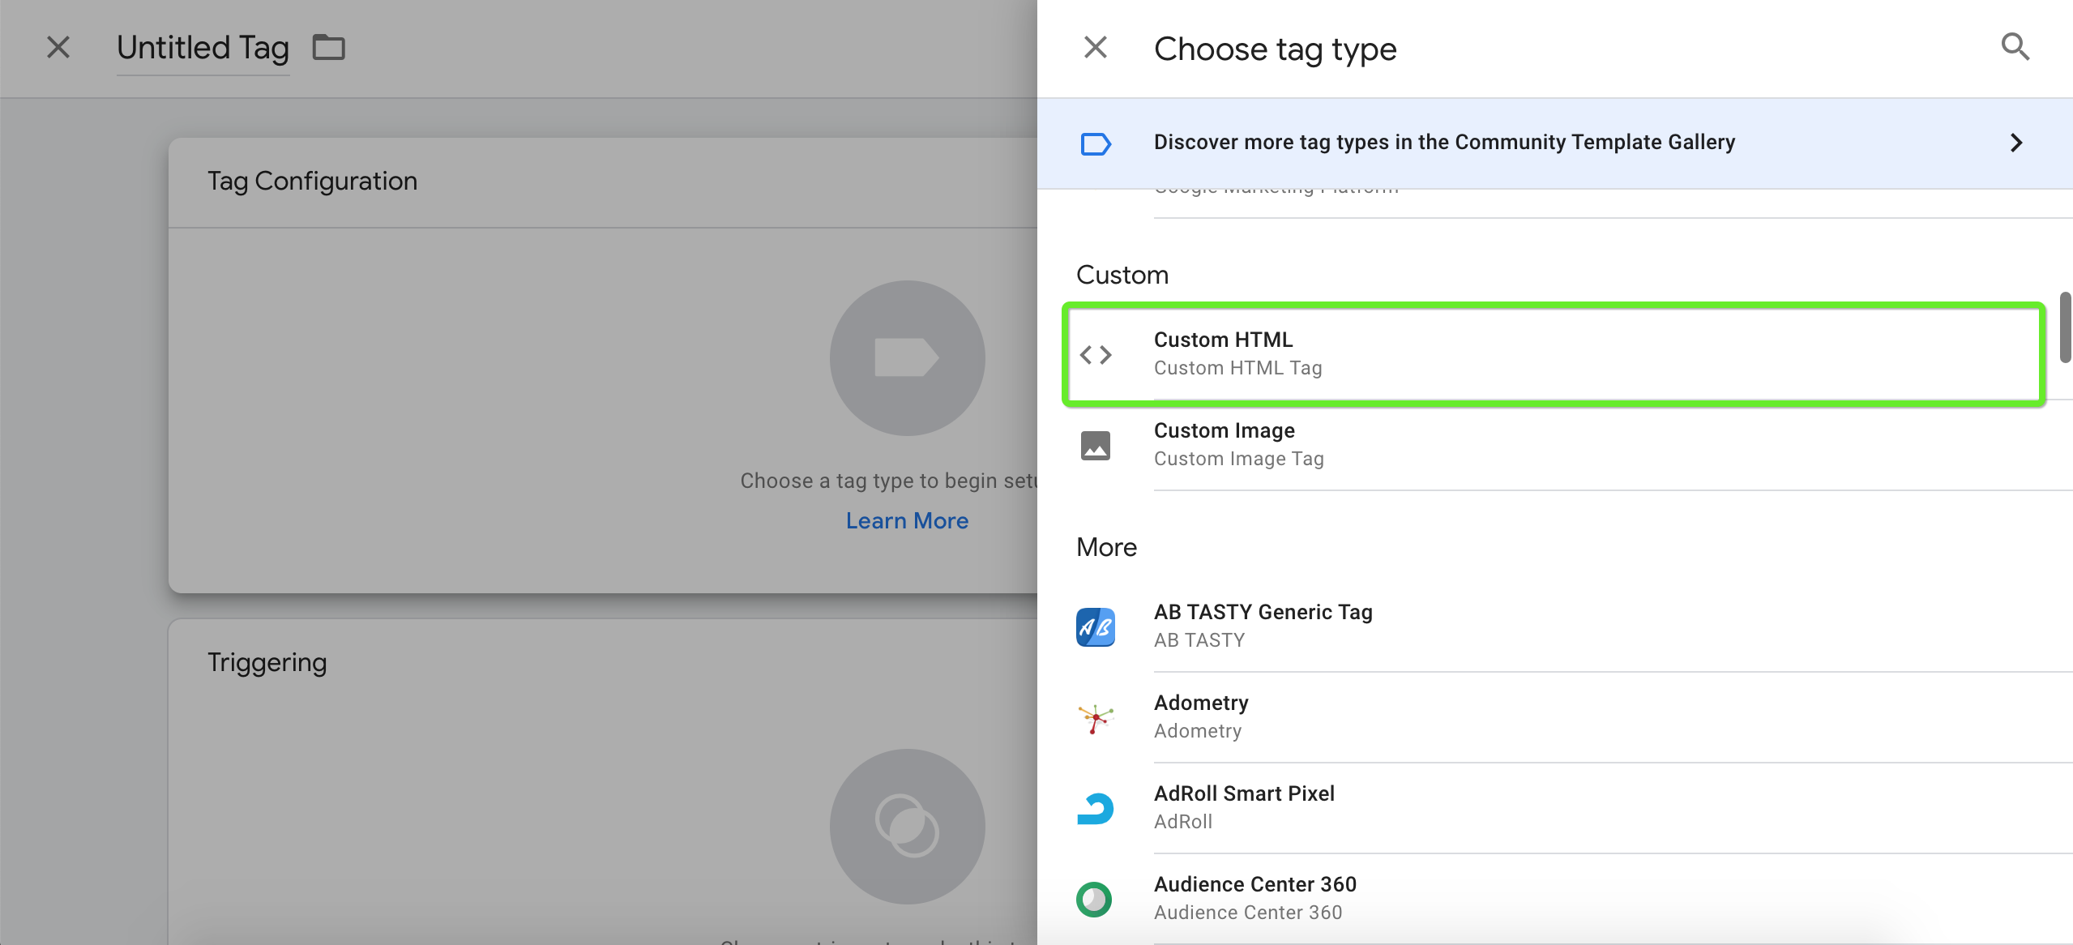Close the Untitled Tag editor
2073x945 pixels.
tap(58, 48)
